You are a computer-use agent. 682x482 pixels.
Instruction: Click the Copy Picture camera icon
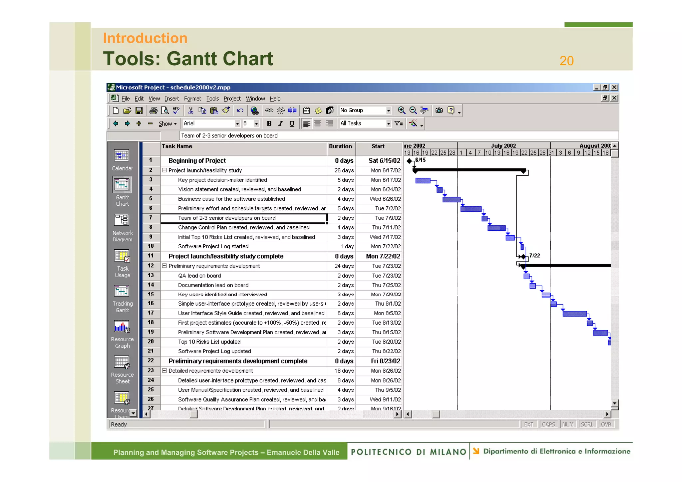439,111
